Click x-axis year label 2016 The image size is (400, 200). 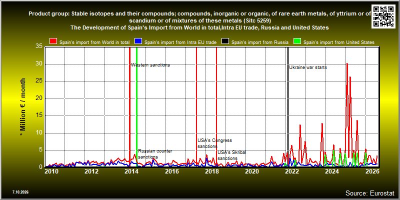(171, 171)
